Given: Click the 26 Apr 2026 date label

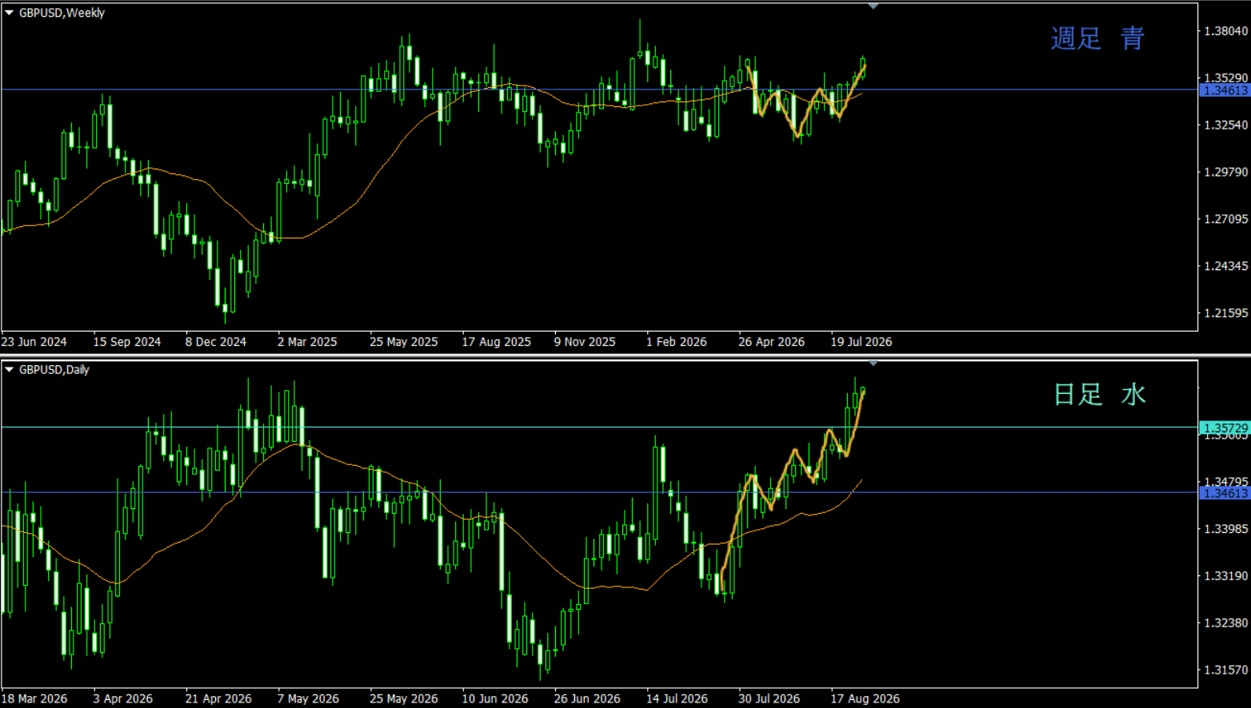Looking at the screenshot, I should [x=772, y=342].
